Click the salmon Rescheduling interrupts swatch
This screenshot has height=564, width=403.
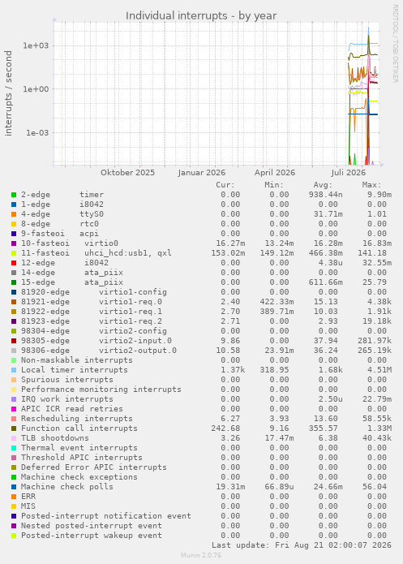[14, 419]
